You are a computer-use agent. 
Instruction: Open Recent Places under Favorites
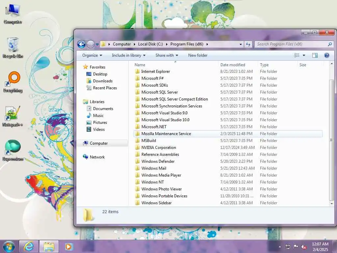105,88
